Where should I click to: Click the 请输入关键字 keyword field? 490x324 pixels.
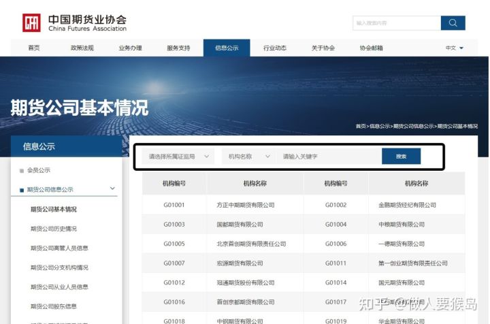[x=329, y=157]
